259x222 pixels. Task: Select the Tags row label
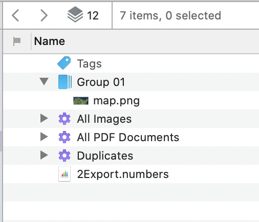click(89, 64)
